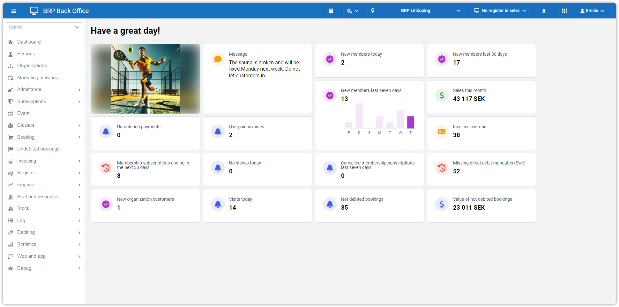Click the location pin icon in the header
This screenshot has height=307, width=619.
(373, 11)
